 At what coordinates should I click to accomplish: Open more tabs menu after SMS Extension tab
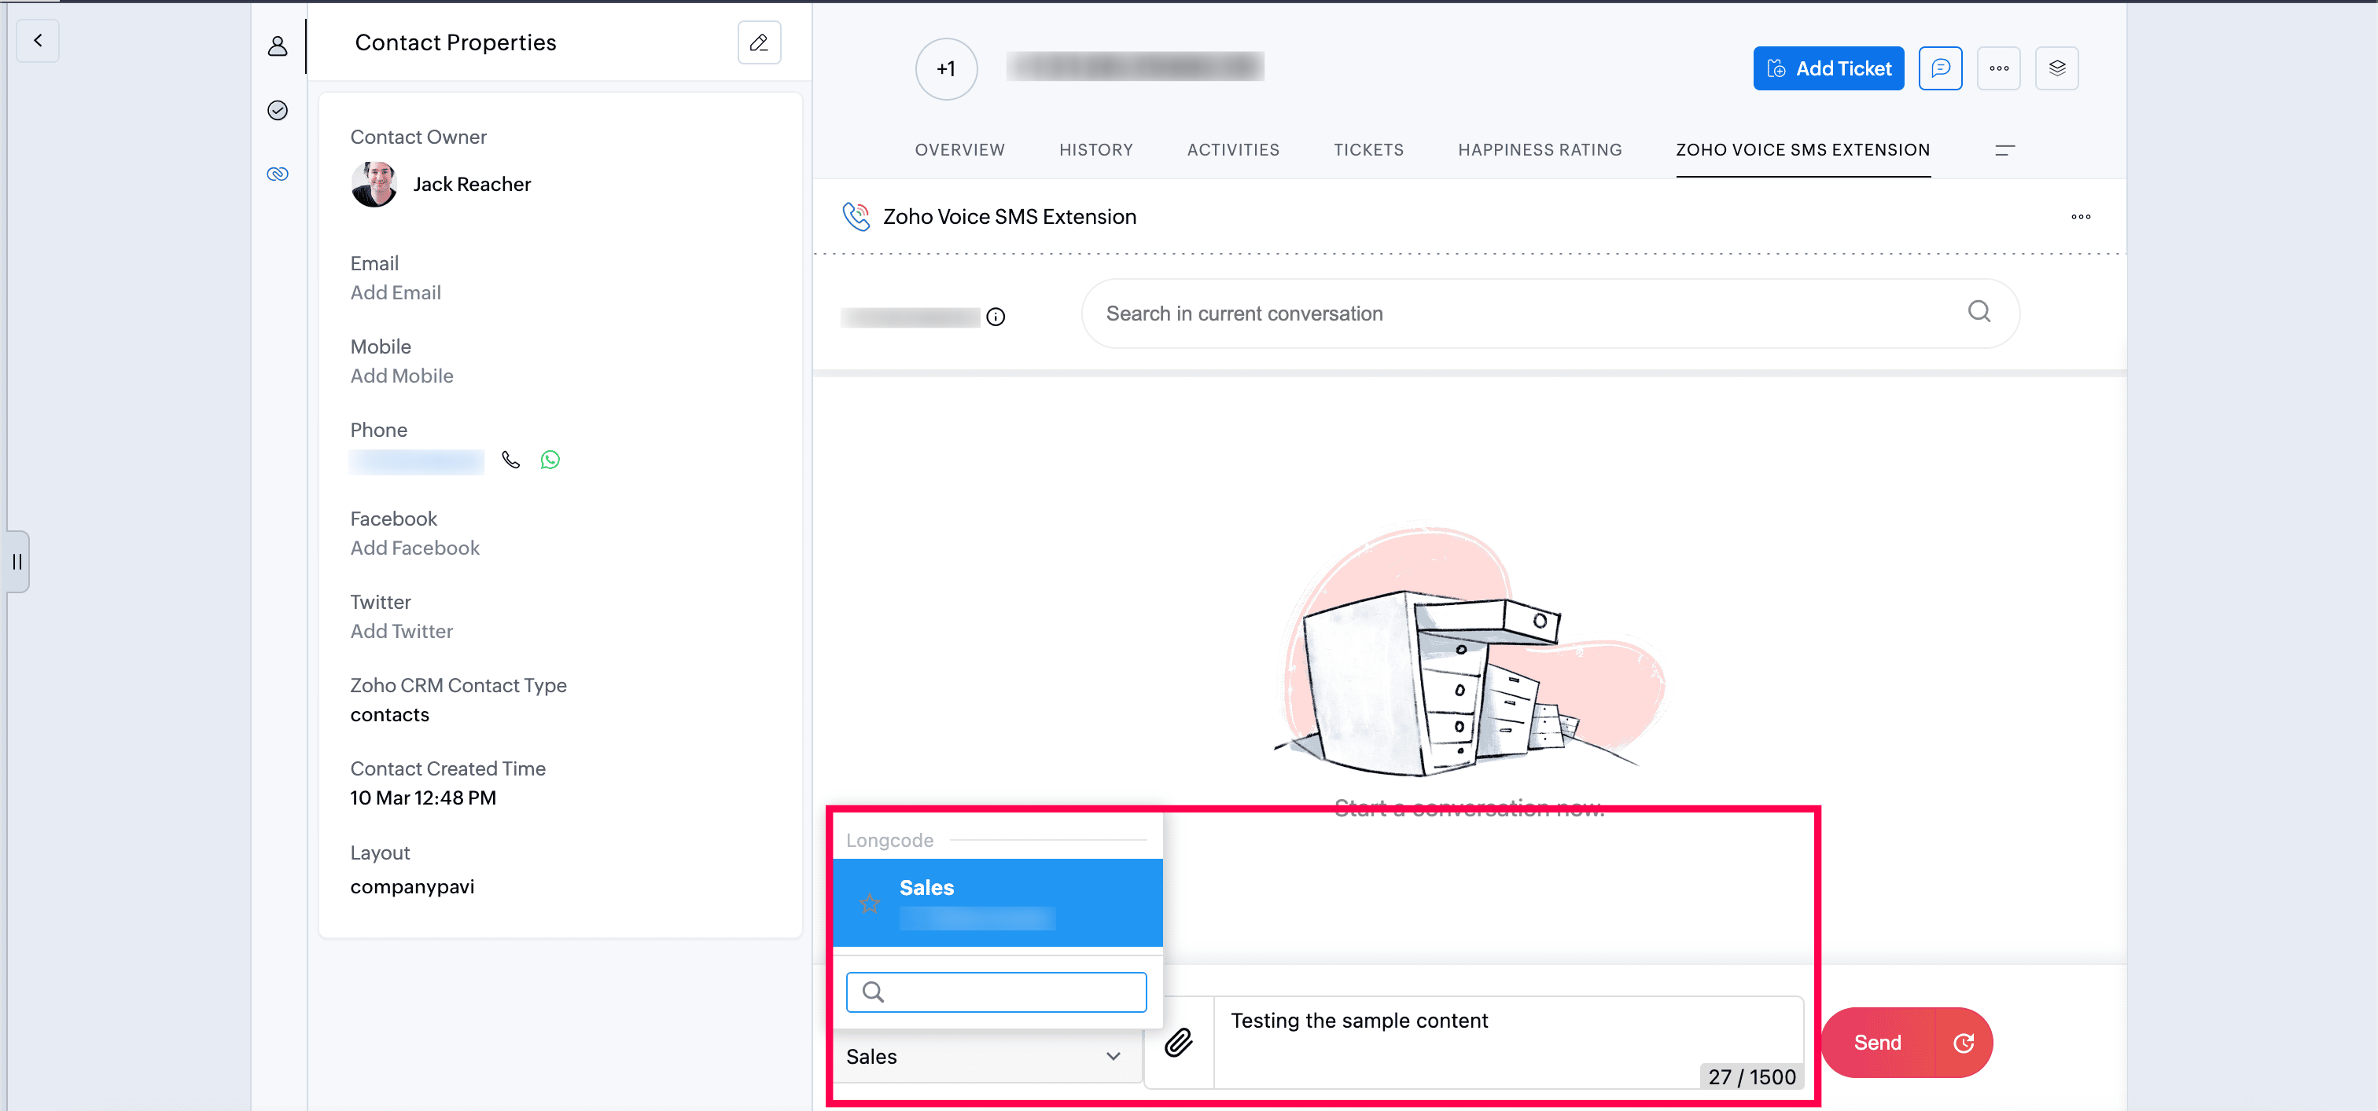pyautogui.click(x=2004, y=150)
